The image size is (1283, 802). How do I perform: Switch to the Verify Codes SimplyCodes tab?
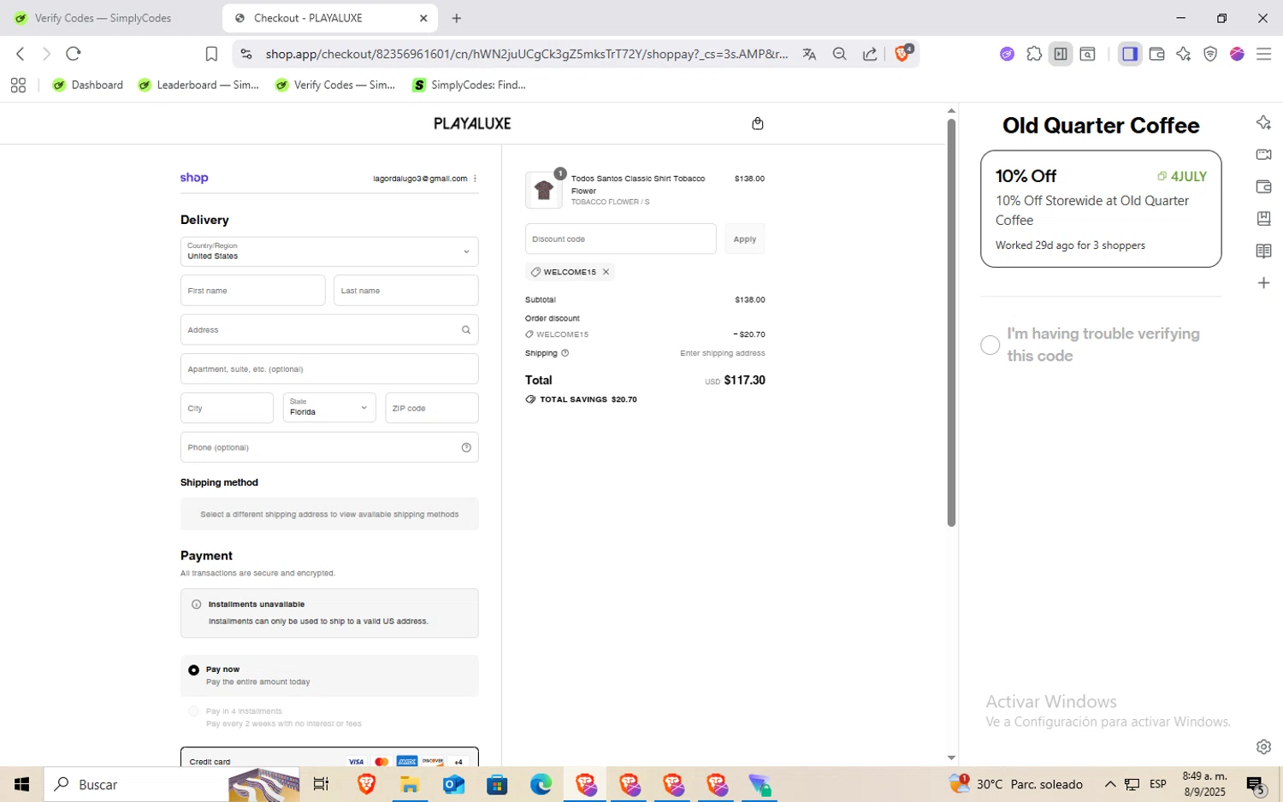(103, 18)
